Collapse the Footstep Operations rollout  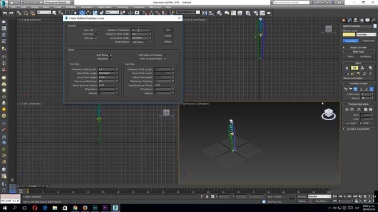point(359,104)
